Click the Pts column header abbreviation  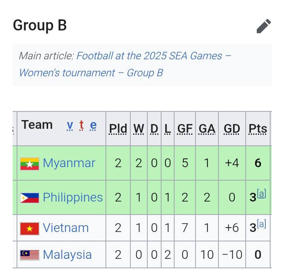pyautogui.click(x=258, y=129)
